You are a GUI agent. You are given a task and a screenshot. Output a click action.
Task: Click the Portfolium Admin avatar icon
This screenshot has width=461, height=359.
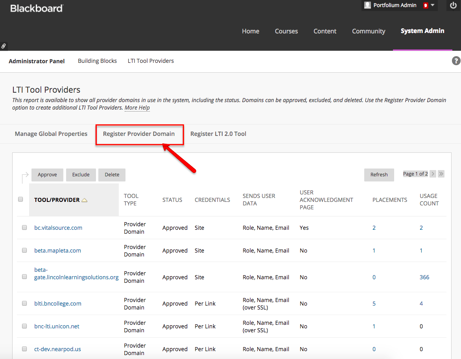[367, 5]
